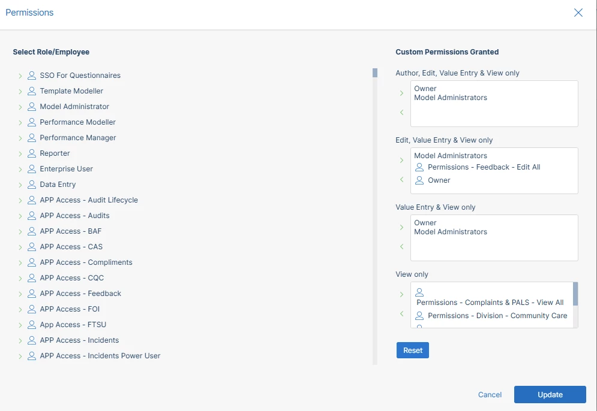Screen dimensions: 597x411
Task: Click the Update button
Action: tap(550, 395)
